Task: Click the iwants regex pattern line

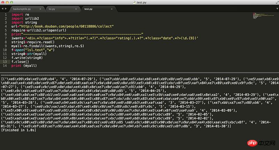Action: pos(105,38)
